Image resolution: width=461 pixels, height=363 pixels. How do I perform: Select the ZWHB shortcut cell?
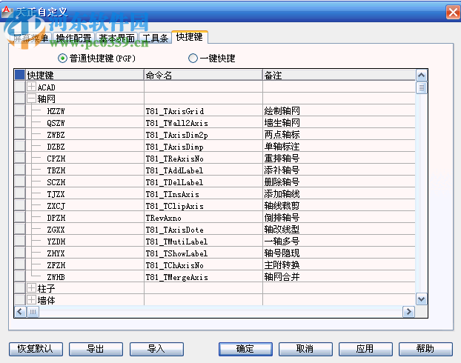[x=84, y=277]
